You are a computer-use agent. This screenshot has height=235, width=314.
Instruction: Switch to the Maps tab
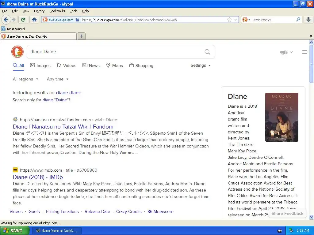click(x=115, y=65)
